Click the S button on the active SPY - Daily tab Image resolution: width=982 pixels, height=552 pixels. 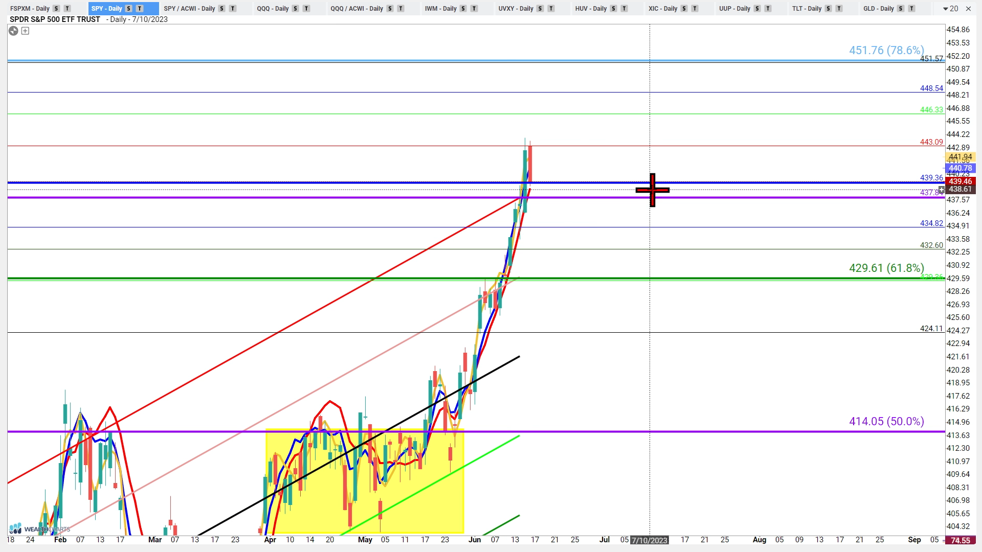(x=129, y=9)
